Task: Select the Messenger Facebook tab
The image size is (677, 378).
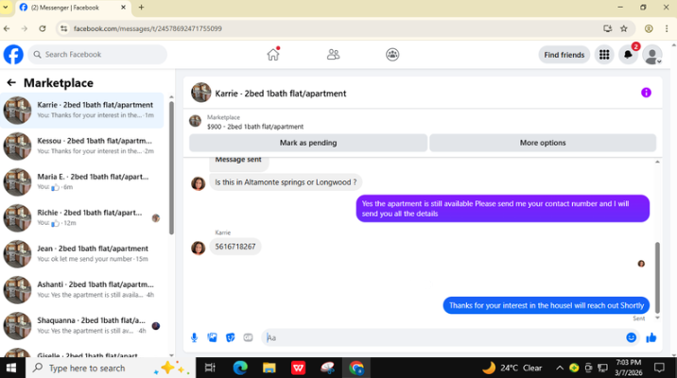Action: coord(74,8)
